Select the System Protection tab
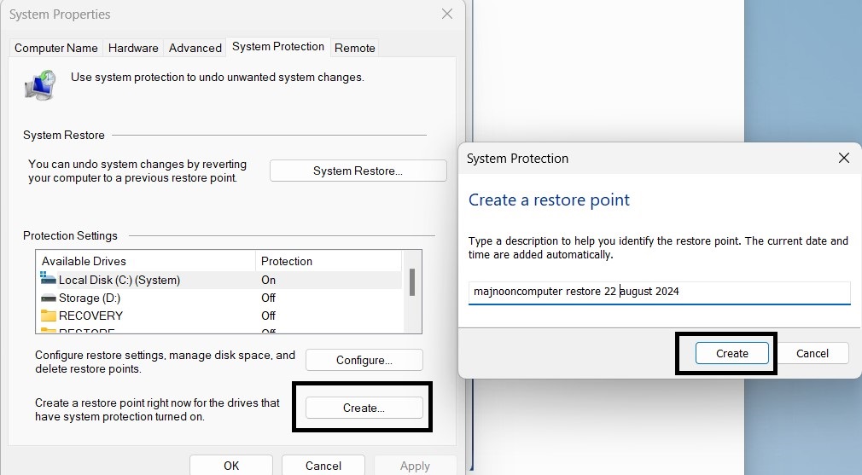 pos(278,47)
